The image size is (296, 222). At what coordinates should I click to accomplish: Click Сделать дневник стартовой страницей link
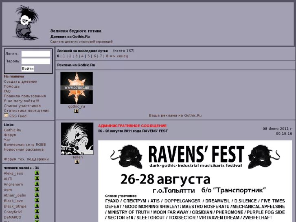click(81, 42)
